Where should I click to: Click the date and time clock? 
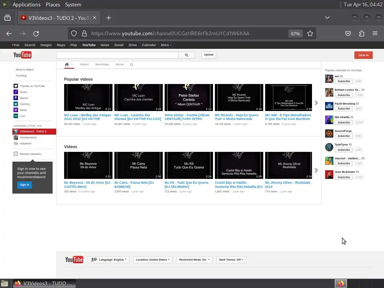pos(363,4)
